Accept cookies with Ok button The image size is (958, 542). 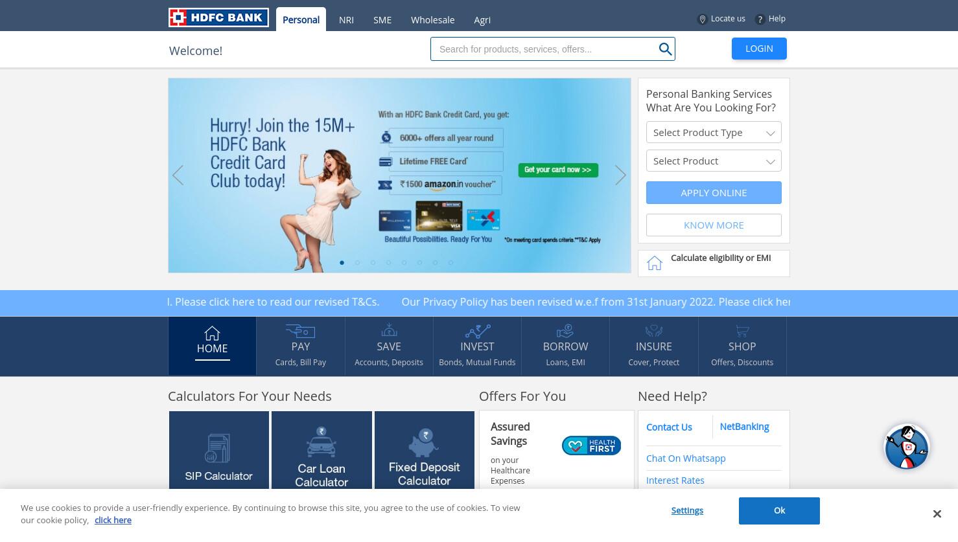[779, 511]
